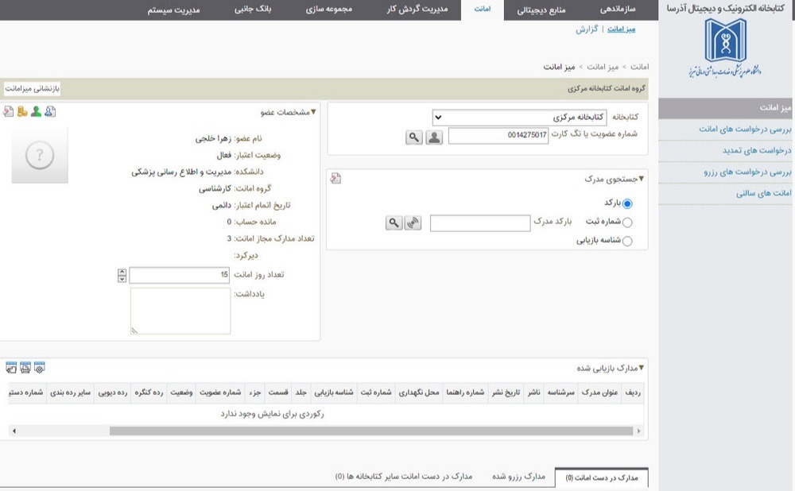795x491 pixels.
Task: Open the مدیریت گردش کار menu tab
Action: pos(417,9)
